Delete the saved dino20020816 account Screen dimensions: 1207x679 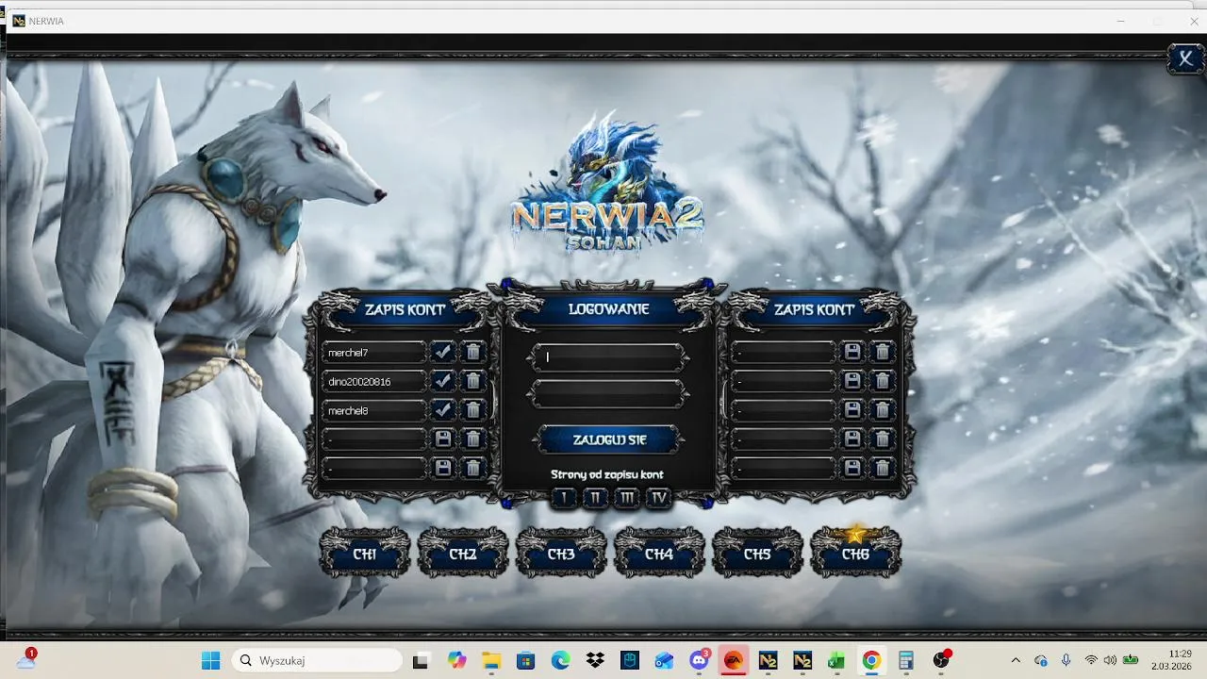(x=473, y=382)
